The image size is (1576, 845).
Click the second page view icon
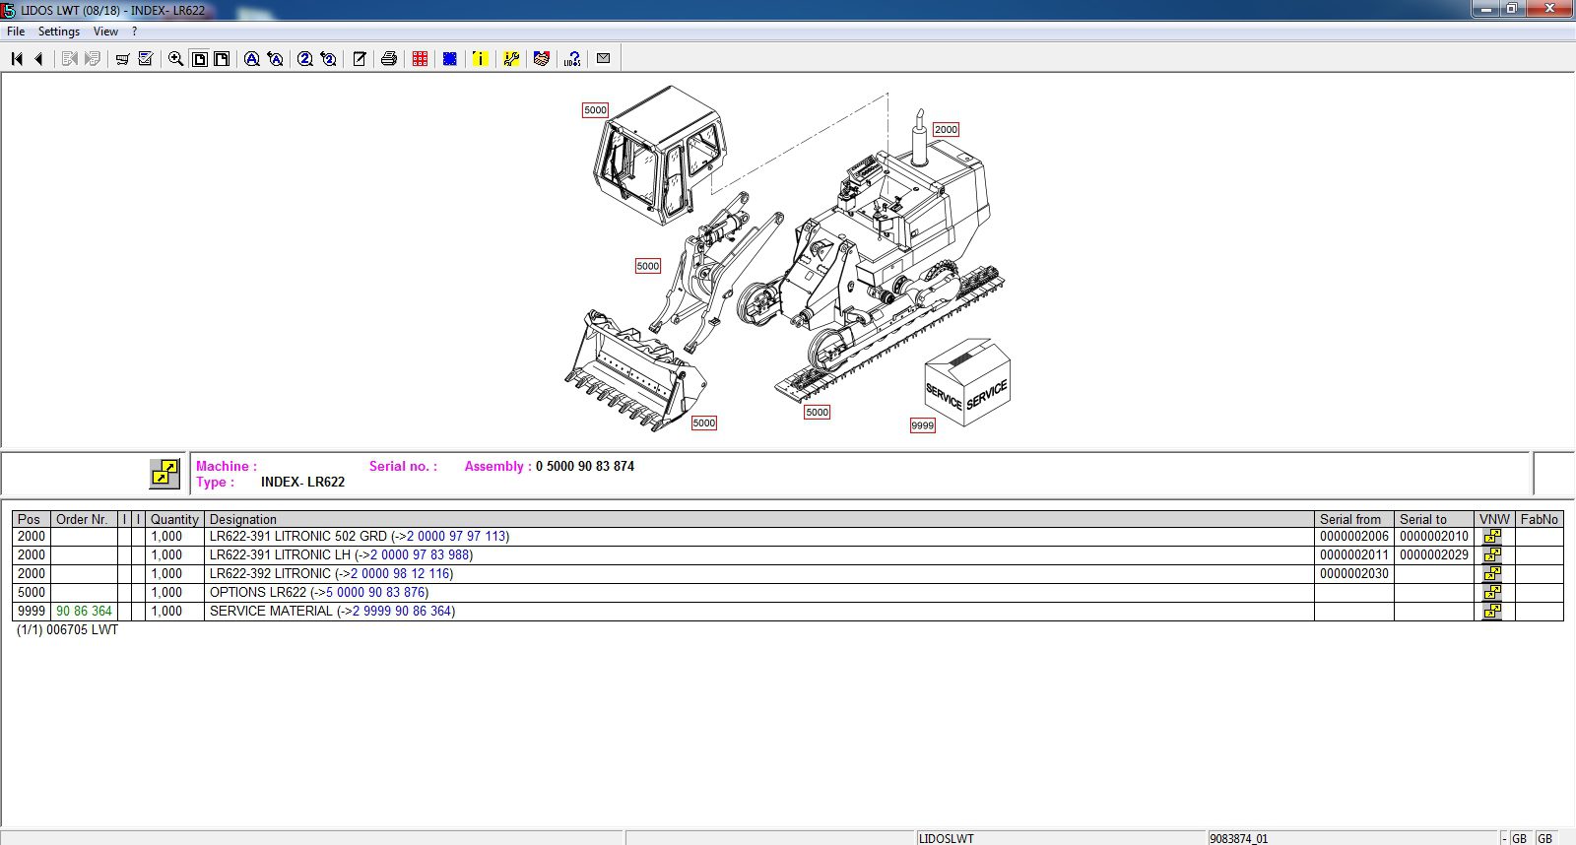223,59
